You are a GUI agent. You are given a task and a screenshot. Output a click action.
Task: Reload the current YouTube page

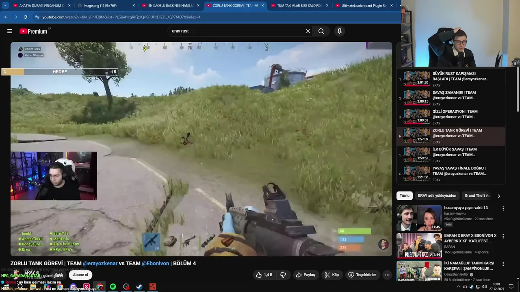tap(25, 17)
